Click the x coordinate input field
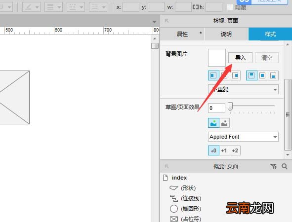This screenshot has width=292, height=222. tap(131, 7)
